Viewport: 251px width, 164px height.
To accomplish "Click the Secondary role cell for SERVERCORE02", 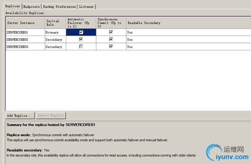I will click(55, 39).
